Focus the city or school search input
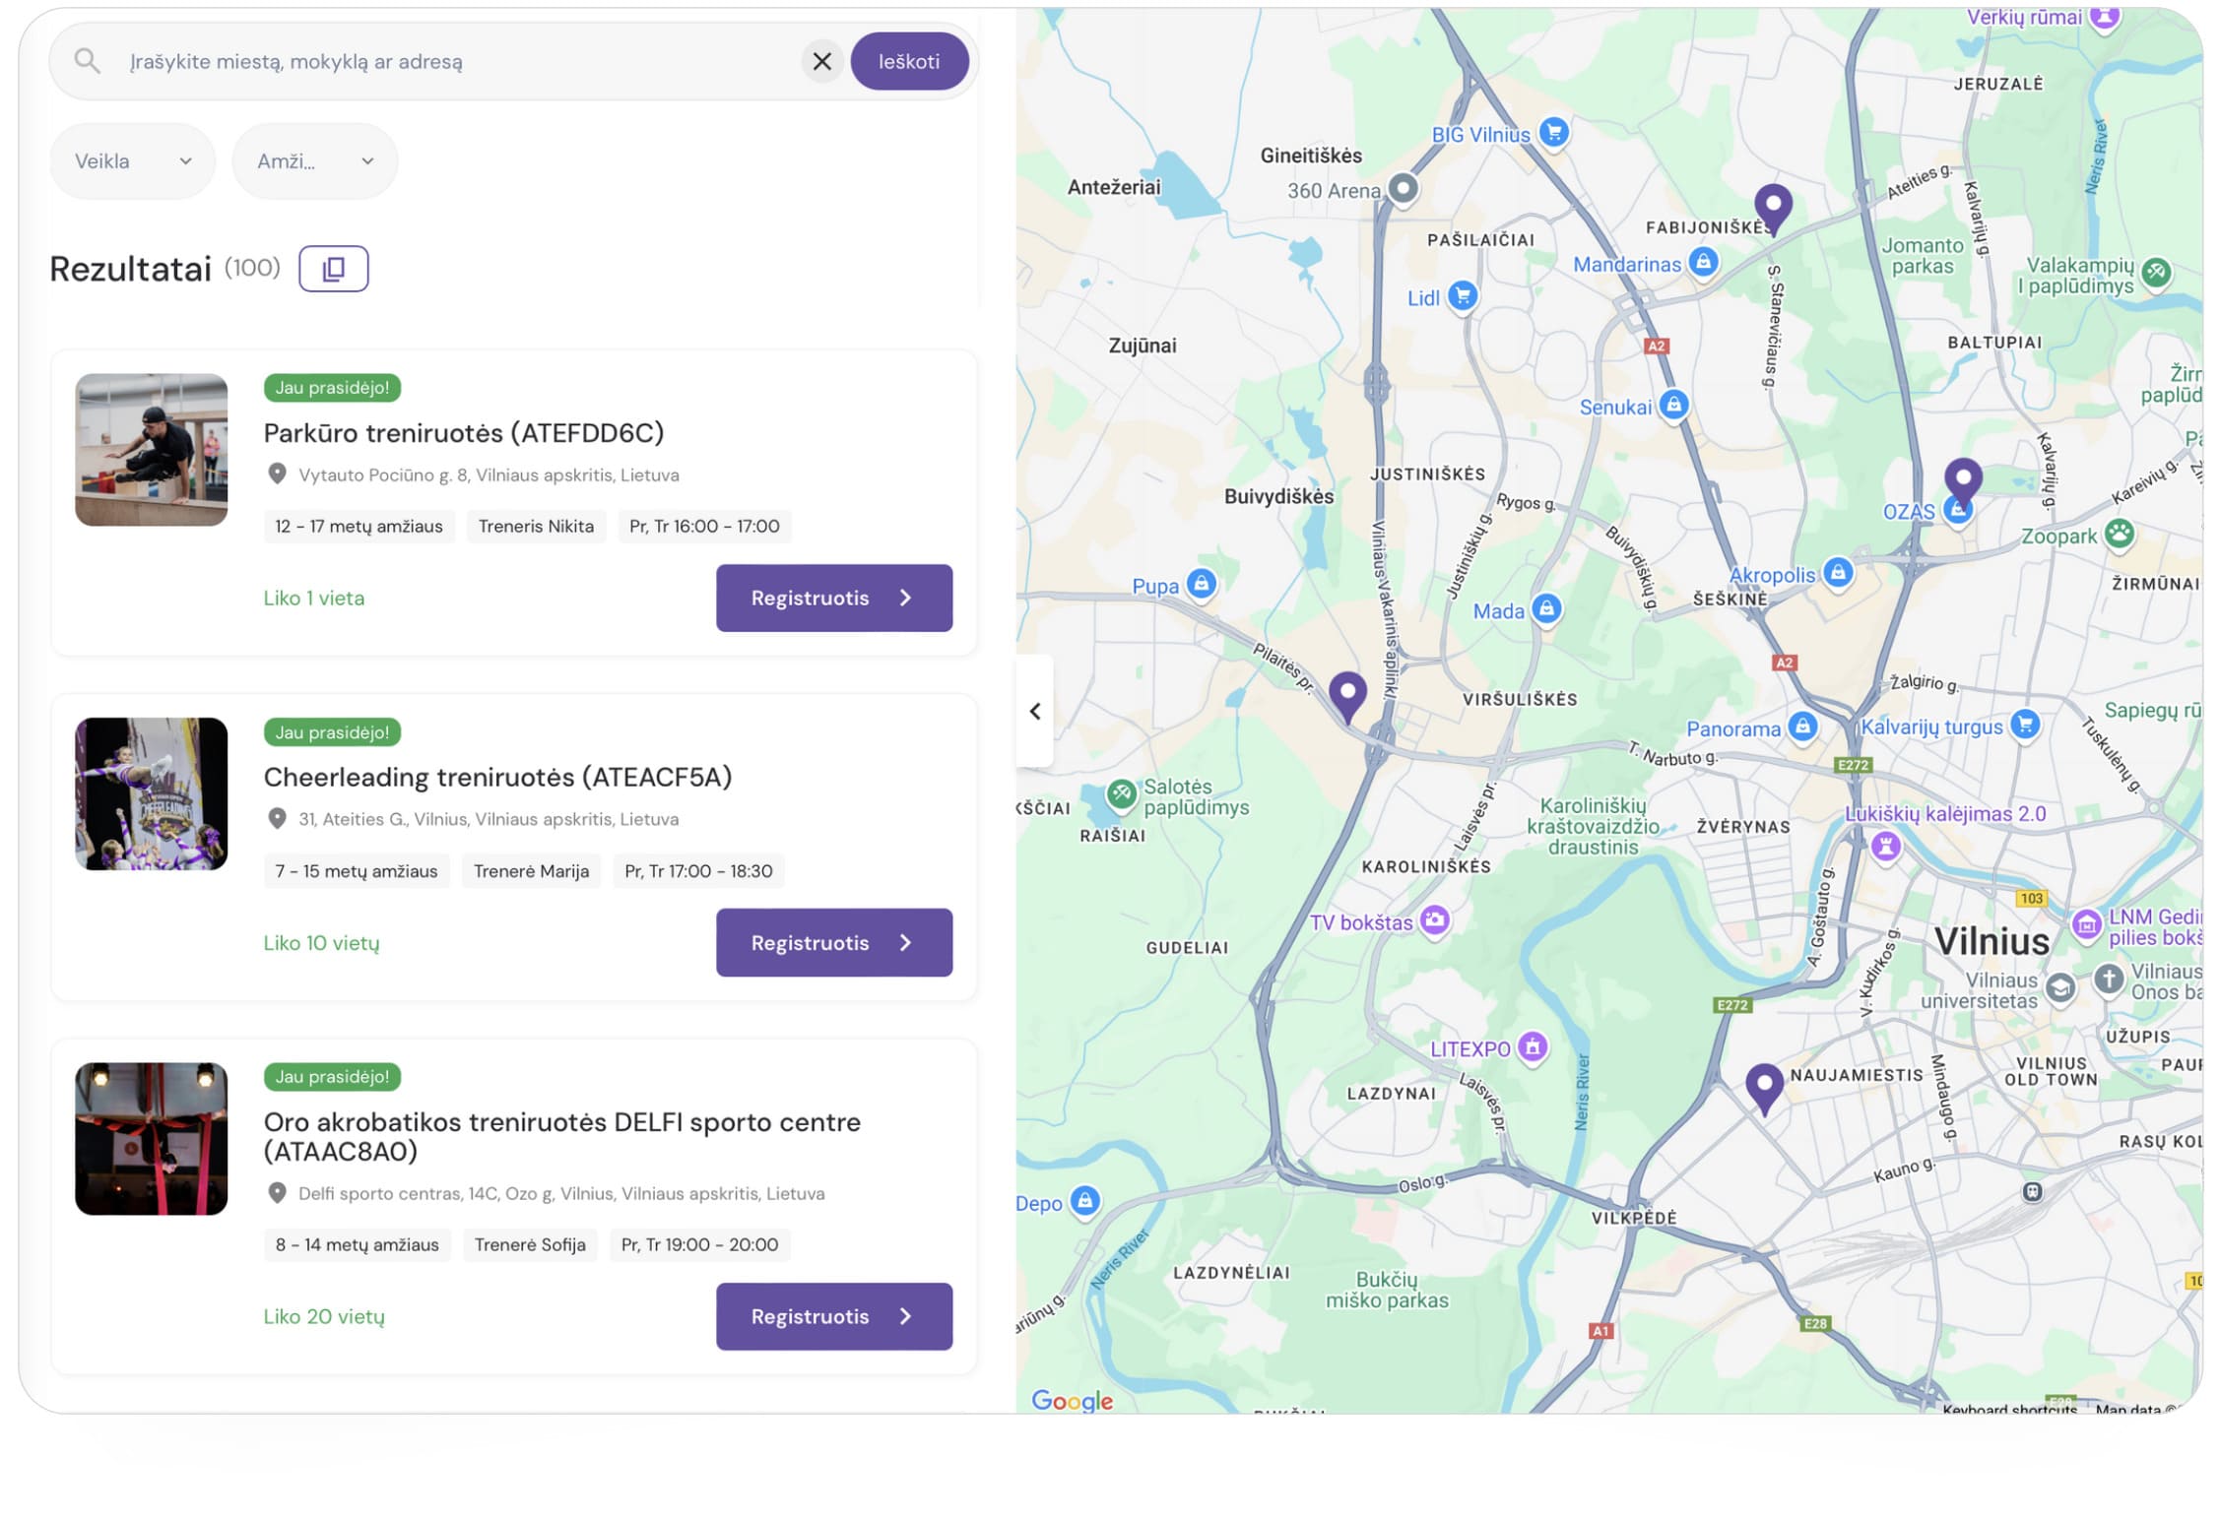The height and width of the screenshot is (1518, 2220). [x=453, y=62]
